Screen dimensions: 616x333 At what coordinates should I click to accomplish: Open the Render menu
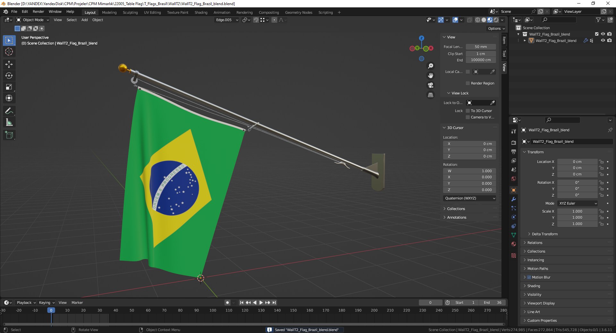point(38,12)
